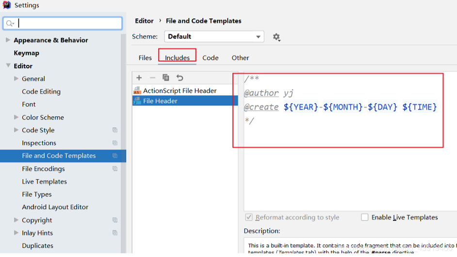Click into the settings search field
The height and width of the screenshot is (257, 457).
63,23
